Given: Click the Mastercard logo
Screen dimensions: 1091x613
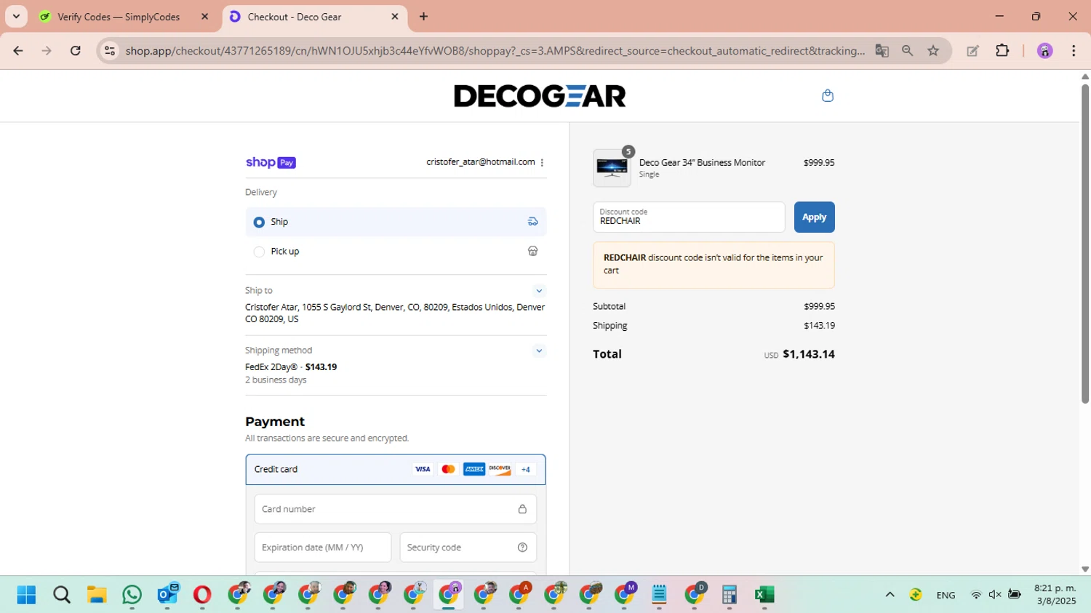Looking at the screenshot, I should click(448, 469).
